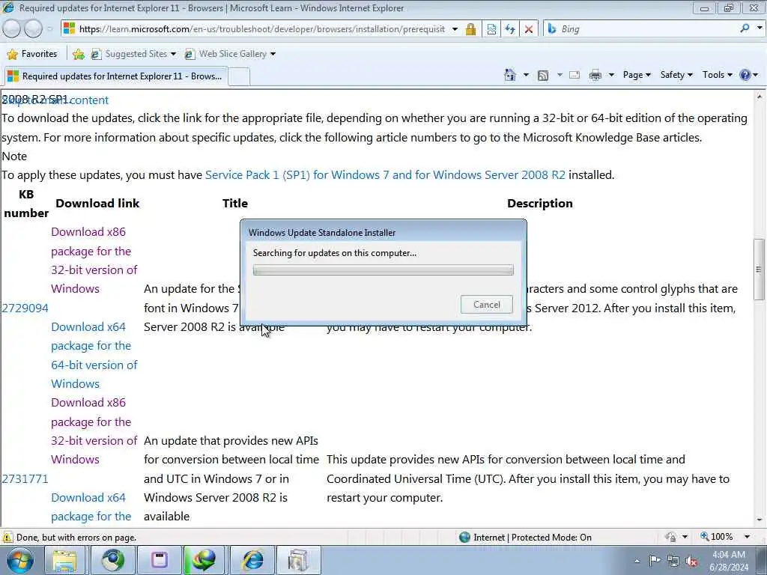The width and height of the screenshot is (767, 575).
Task: Click the Home toolbar icon
Action: (x=509, y=75)
